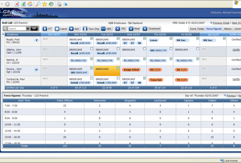Click Rosati's Friday Wk Vac pill
The width and height of the screenshot is (241, 163).
coord(182,40)
